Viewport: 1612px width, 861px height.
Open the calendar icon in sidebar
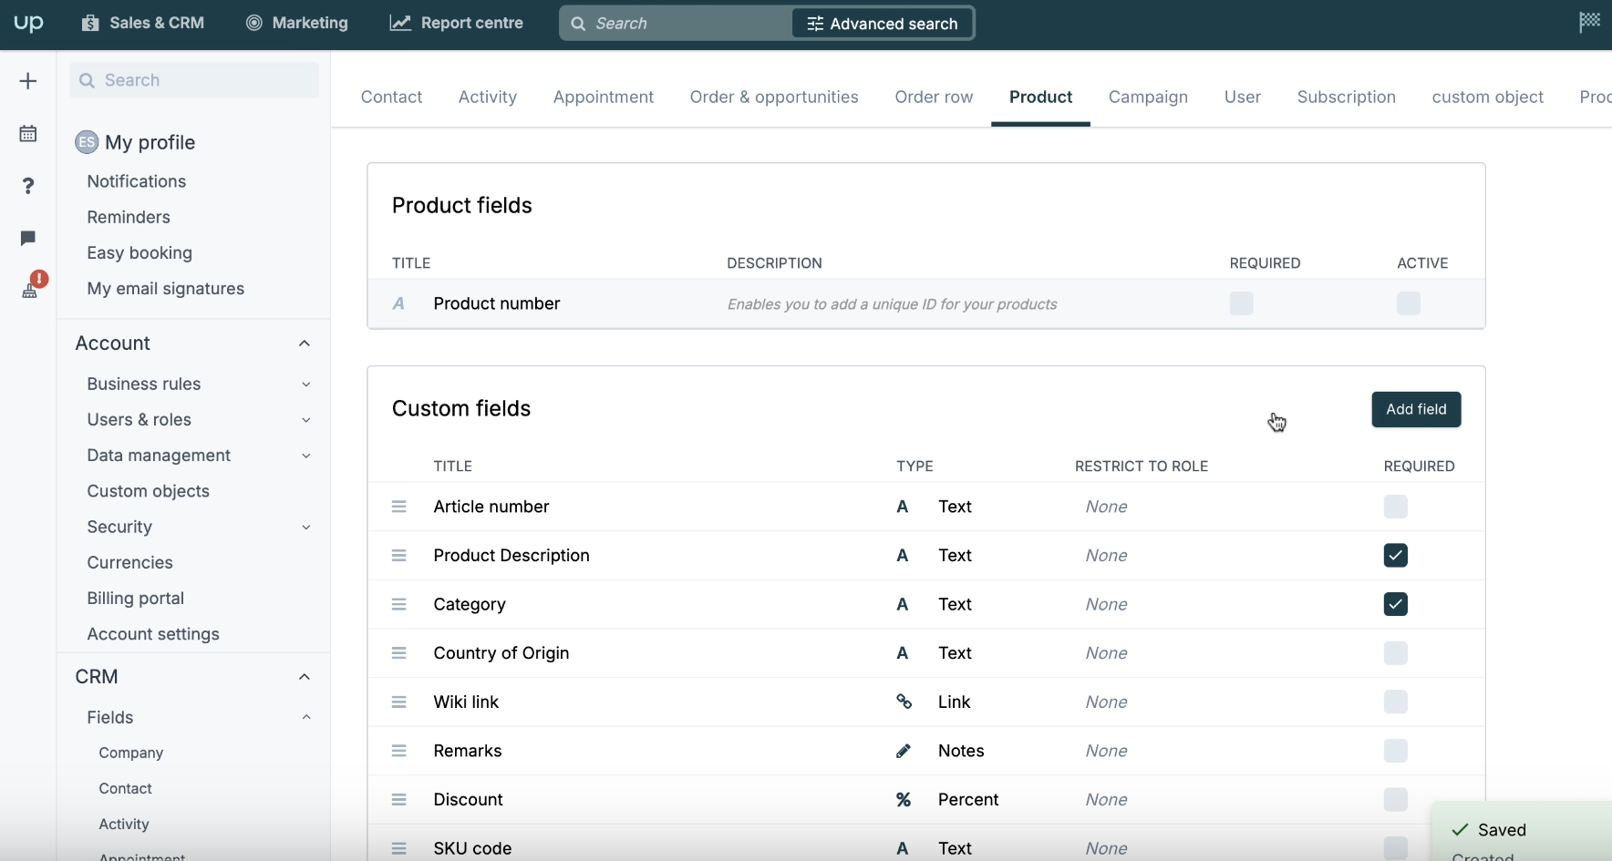(28, 134)
